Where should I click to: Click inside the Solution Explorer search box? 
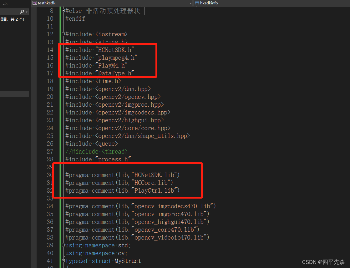coord(9,12)
